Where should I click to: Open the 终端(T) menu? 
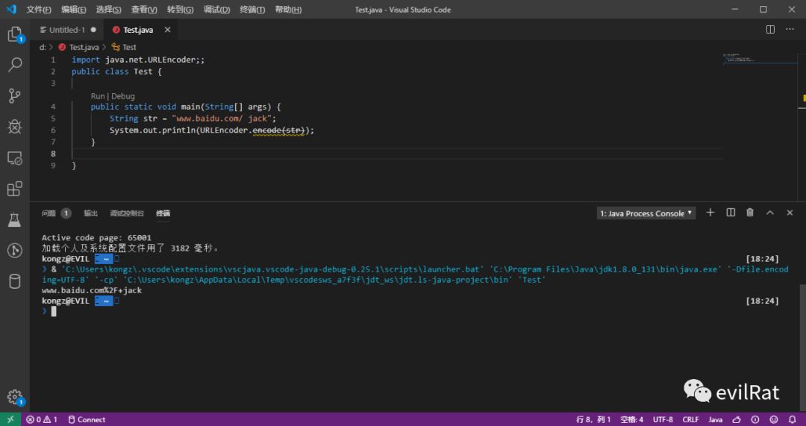(252, 10)
